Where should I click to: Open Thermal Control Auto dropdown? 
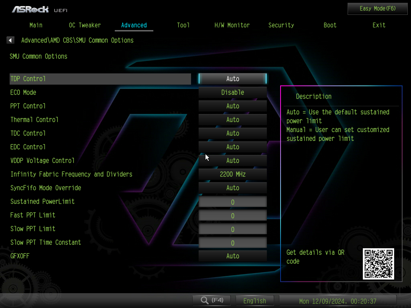pyautogui.click(x=232, y=120)
